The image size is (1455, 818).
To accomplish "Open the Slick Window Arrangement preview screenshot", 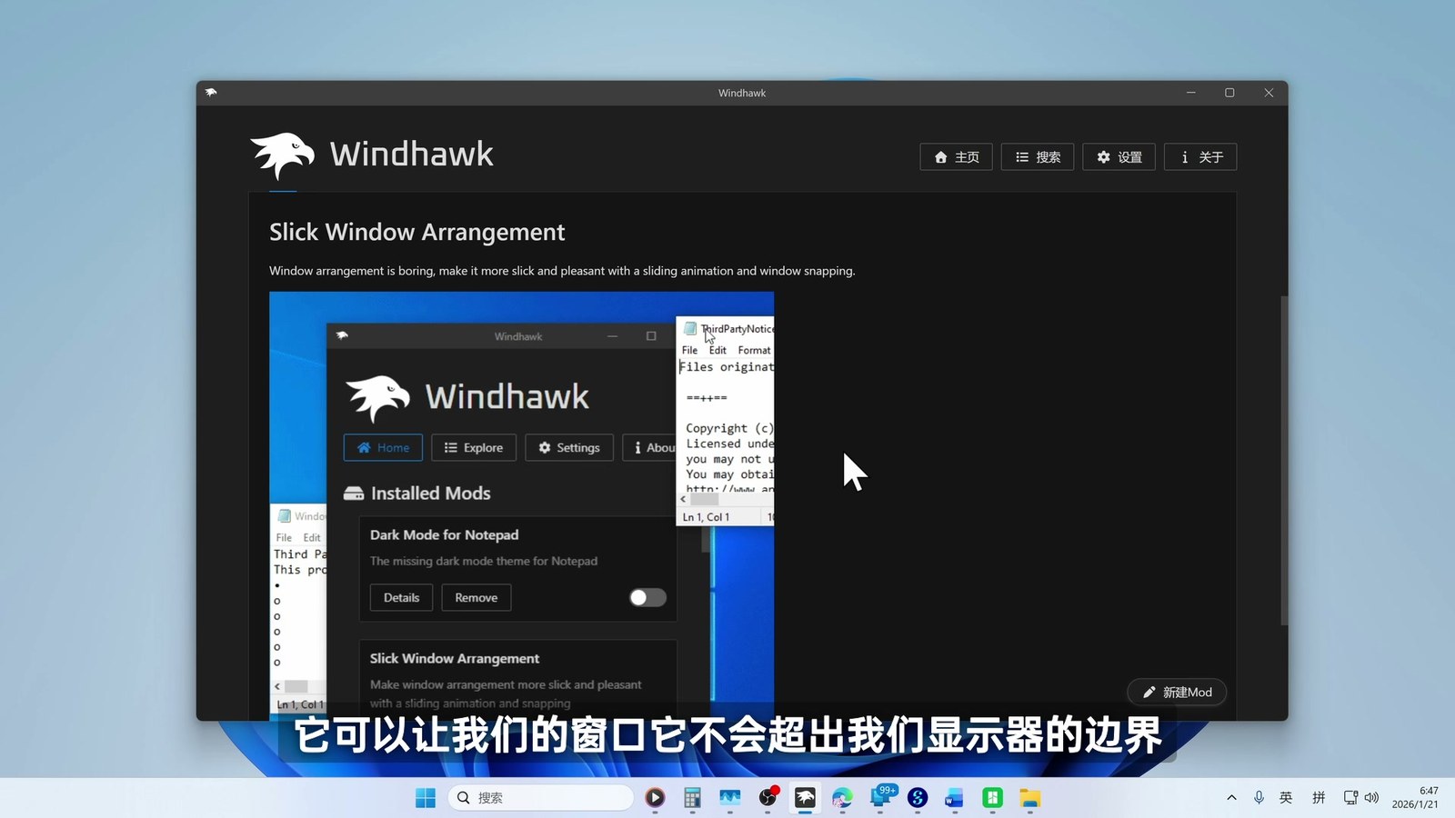I will coord(521,505).
